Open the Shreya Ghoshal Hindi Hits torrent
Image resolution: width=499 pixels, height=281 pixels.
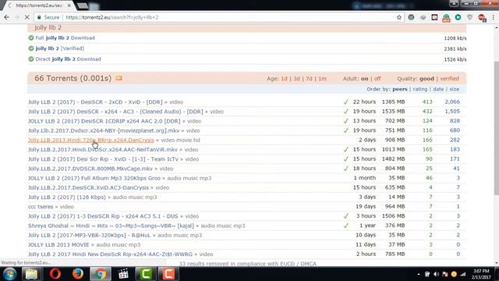(111, 226)
